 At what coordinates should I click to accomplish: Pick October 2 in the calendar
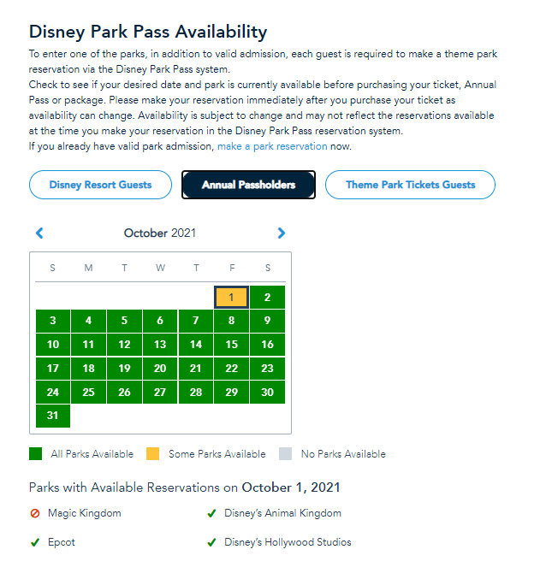click(267, 298)
